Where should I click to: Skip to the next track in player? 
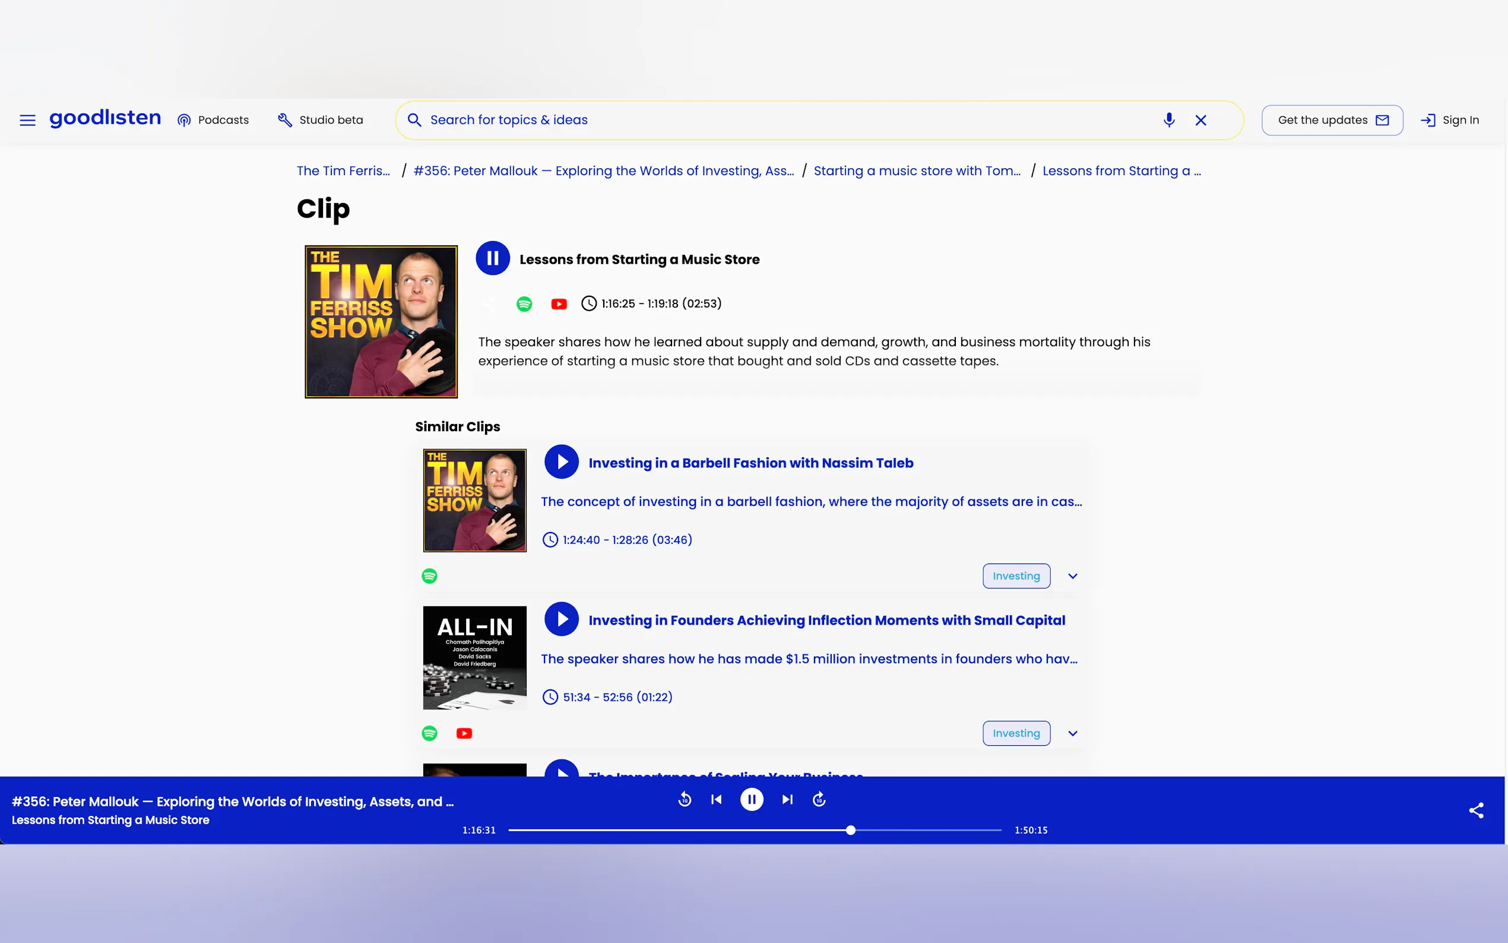(787, 799)
